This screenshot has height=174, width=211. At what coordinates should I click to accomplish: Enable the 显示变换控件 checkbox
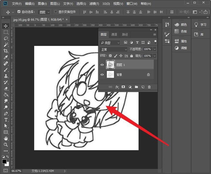coord(56,12)
